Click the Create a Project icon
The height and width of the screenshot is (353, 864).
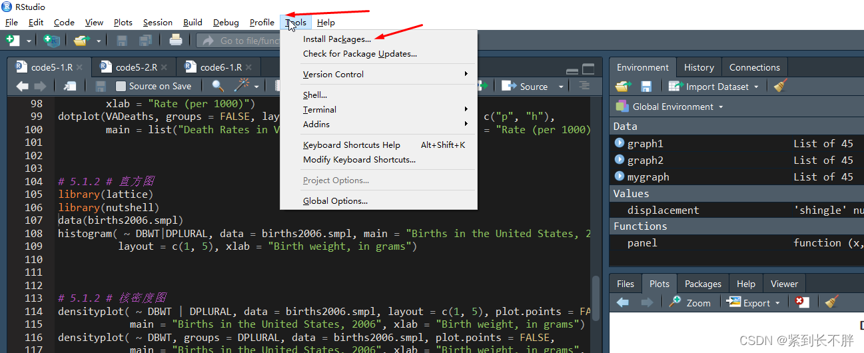[x=51, y=41]
